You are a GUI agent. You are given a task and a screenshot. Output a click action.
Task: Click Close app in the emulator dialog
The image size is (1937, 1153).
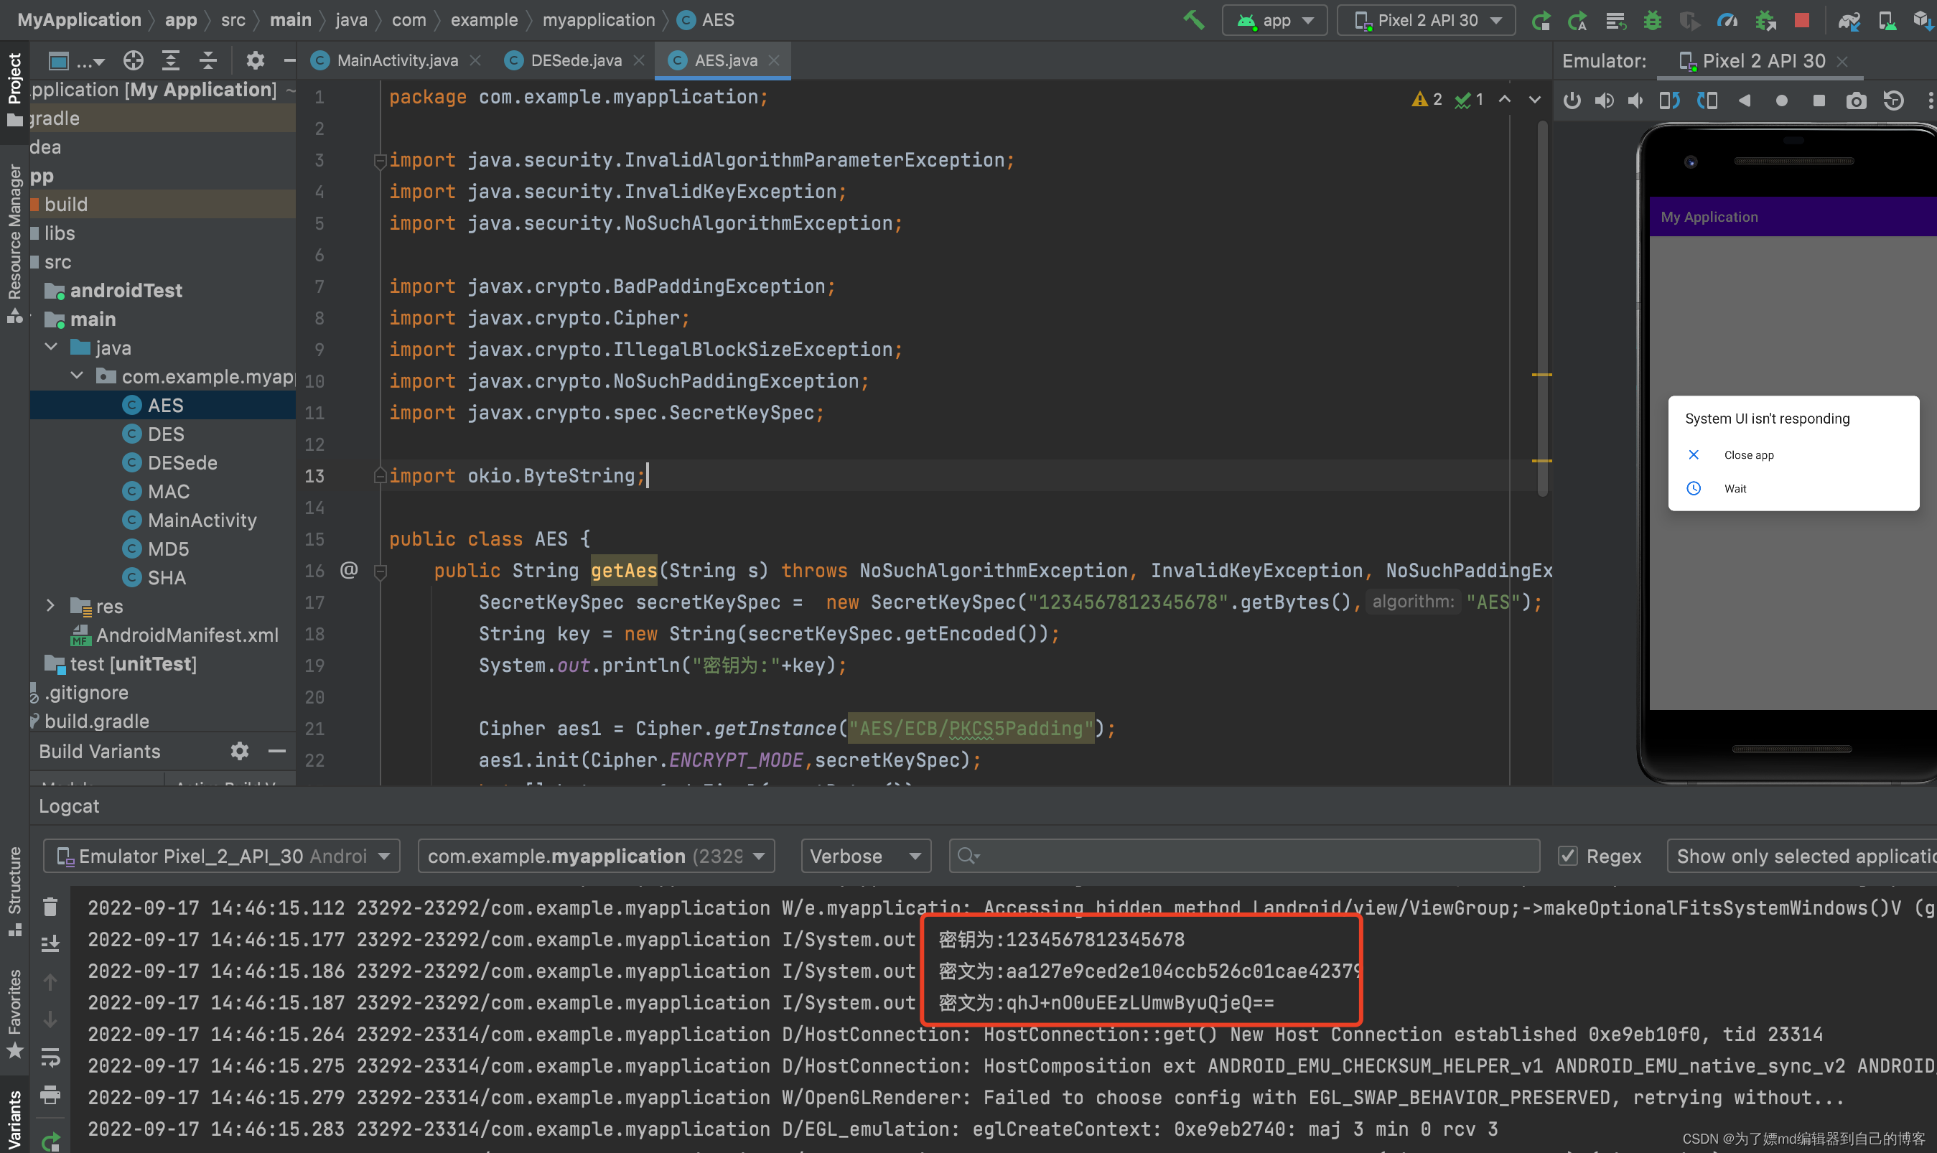[x=1748, y=455]
